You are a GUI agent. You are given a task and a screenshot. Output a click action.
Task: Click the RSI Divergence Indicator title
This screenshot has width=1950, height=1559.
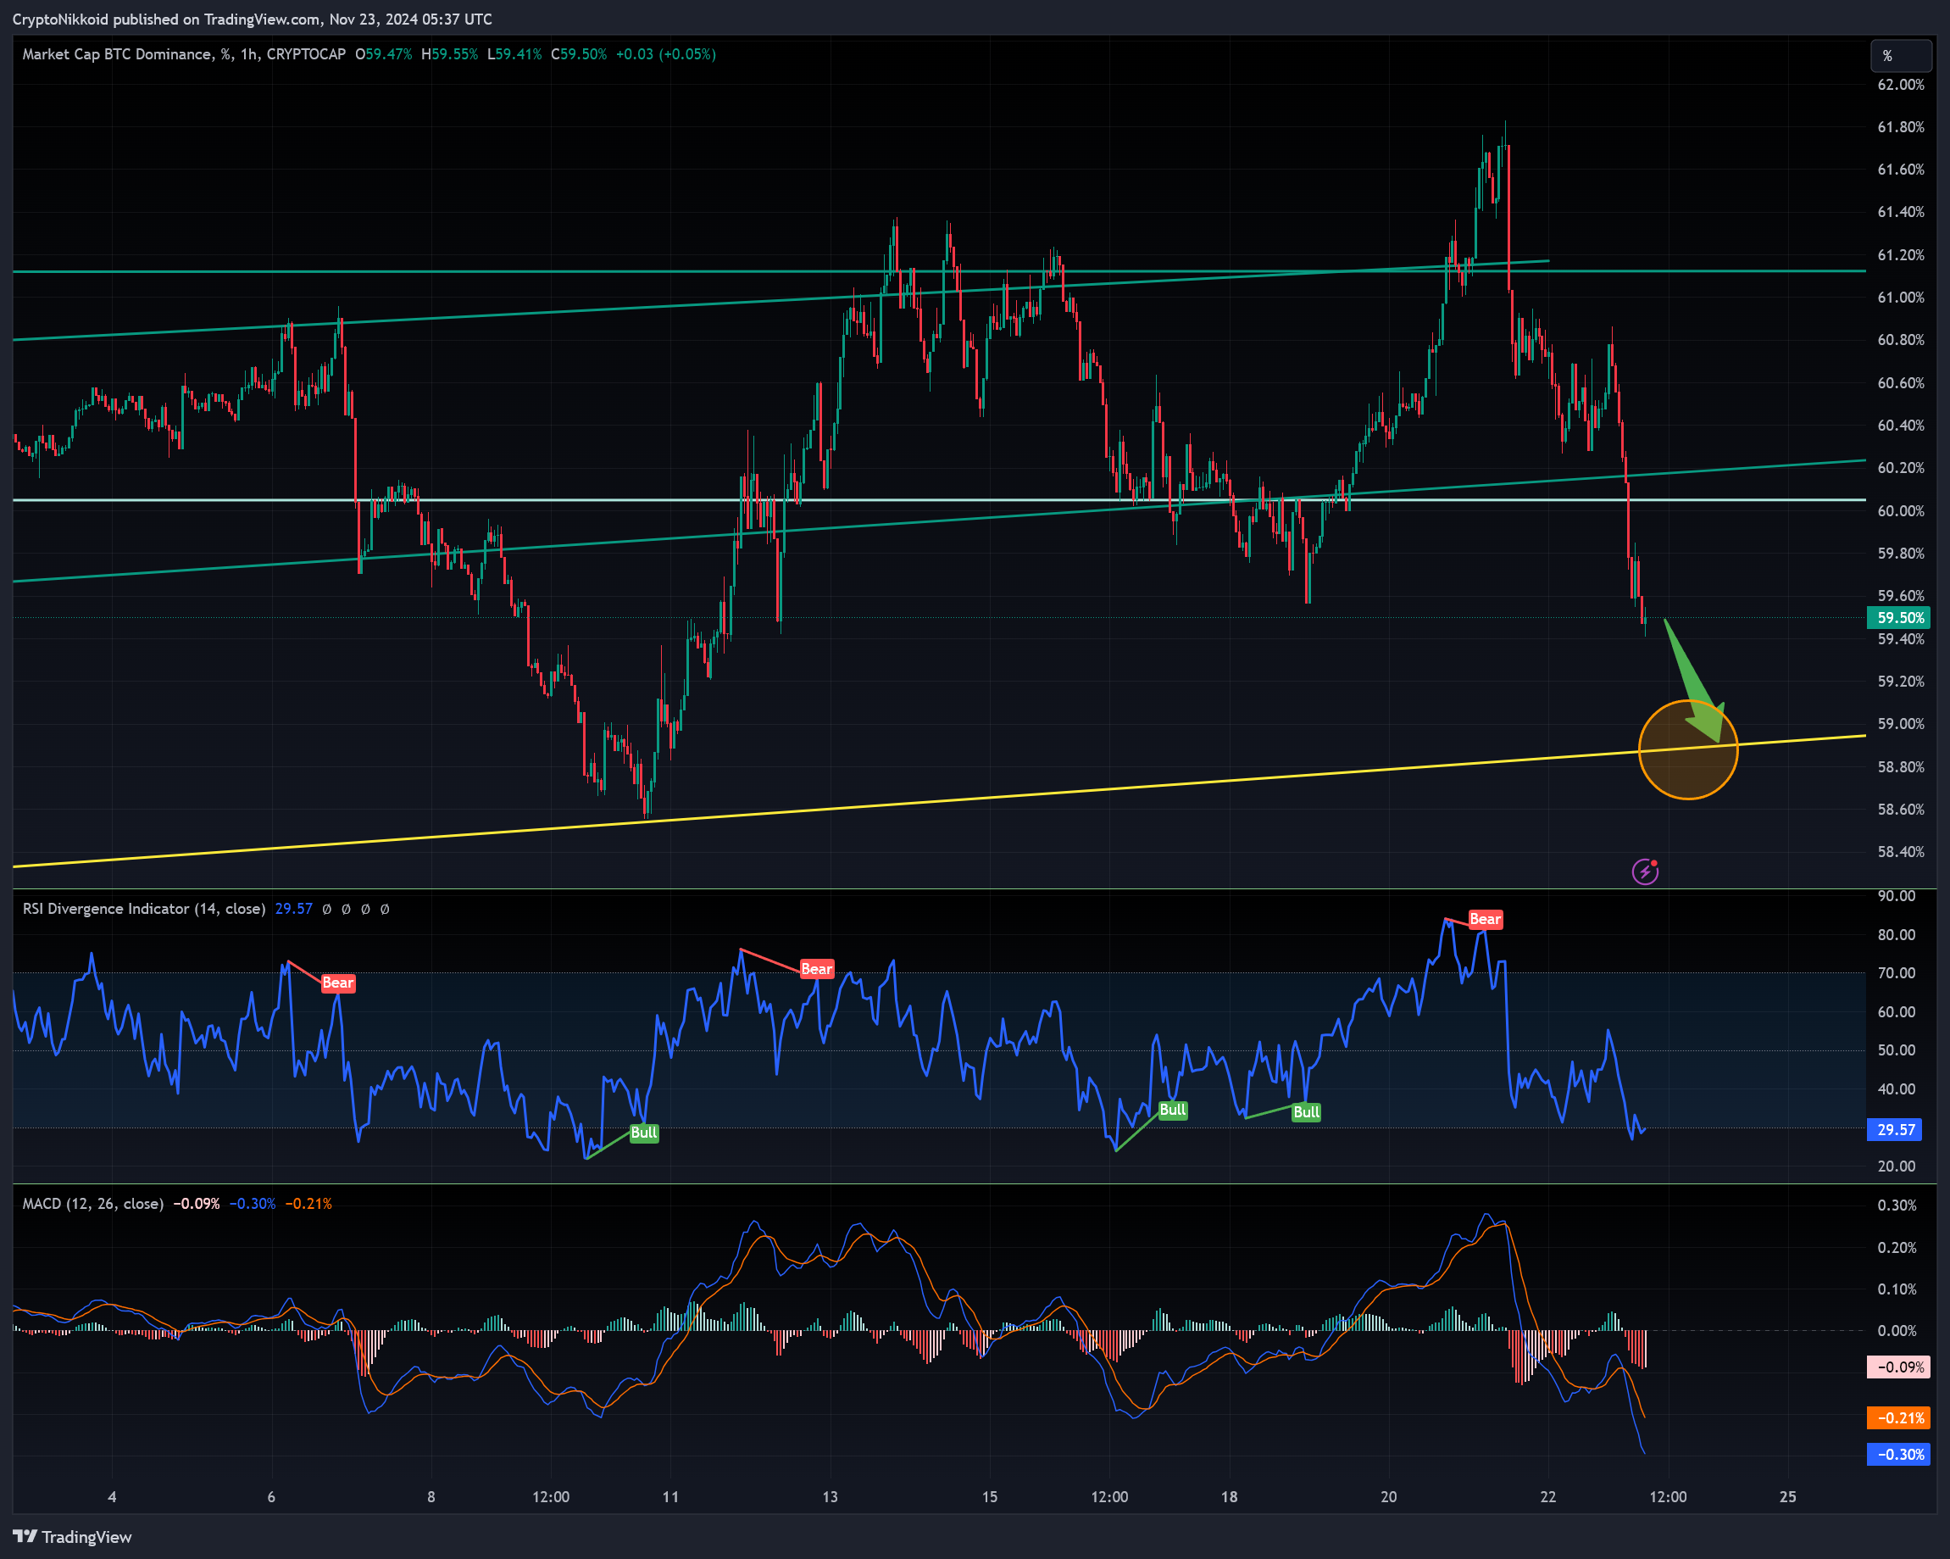coord(144,909)
